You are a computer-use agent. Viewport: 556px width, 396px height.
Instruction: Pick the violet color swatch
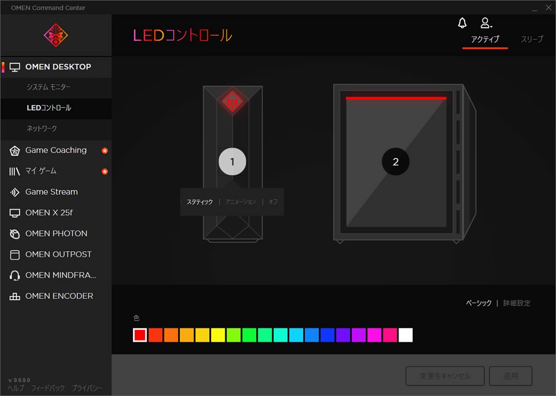point(343,335)
